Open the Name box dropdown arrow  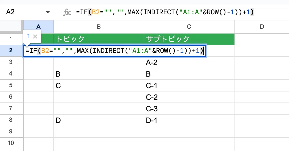[x=48, y=12]
